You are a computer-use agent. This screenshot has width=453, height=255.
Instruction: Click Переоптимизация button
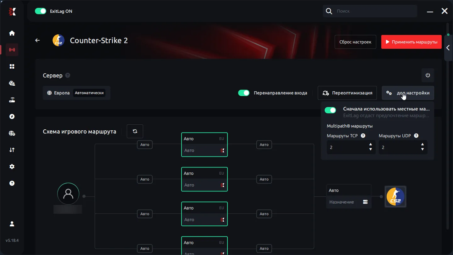tap(347, 93)
